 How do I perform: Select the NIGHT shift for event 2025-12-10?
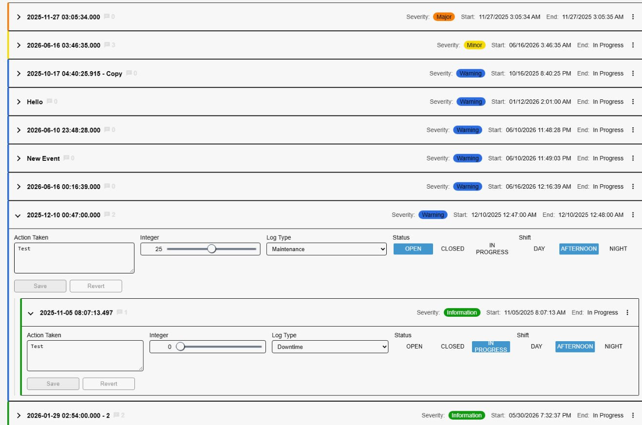[618, 249]
